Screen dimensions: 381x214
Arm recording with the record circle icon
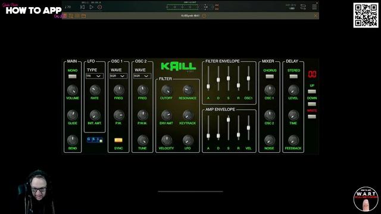[99, 7]
